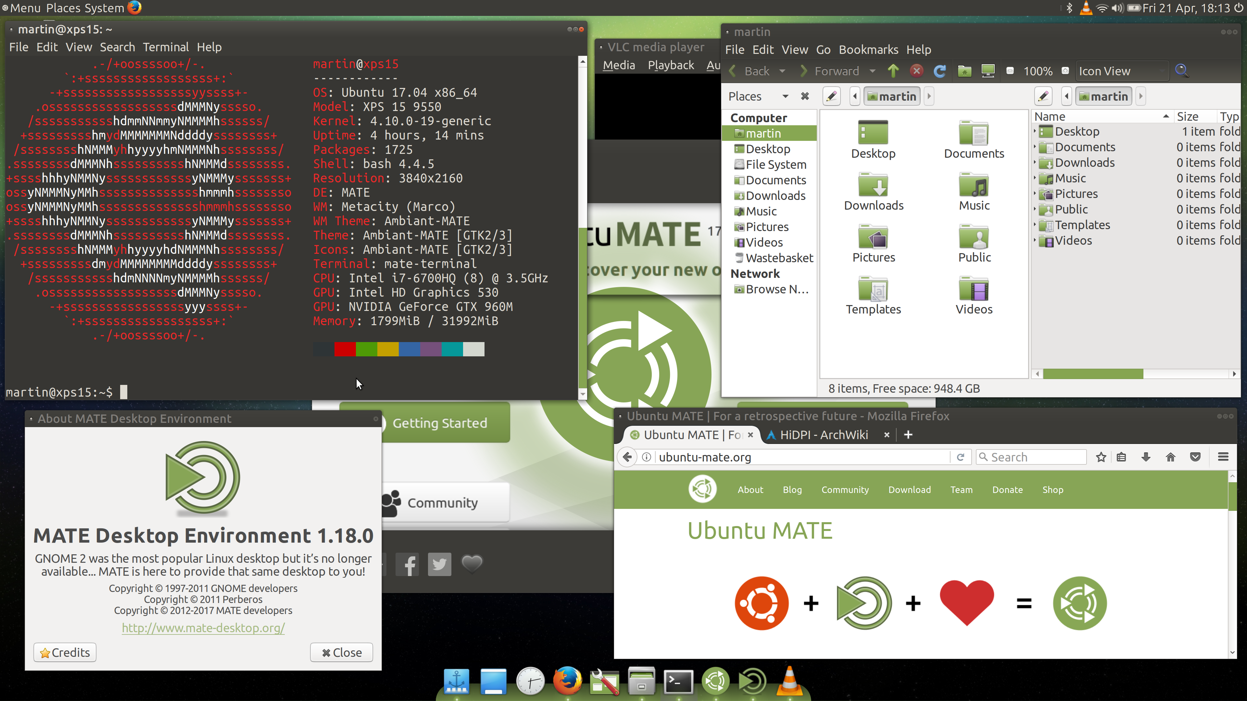Open the Firefox hamburger menu
The width and height of the screenshot is (1247, 701).
pyautogui.click(x=1223, y=457)
